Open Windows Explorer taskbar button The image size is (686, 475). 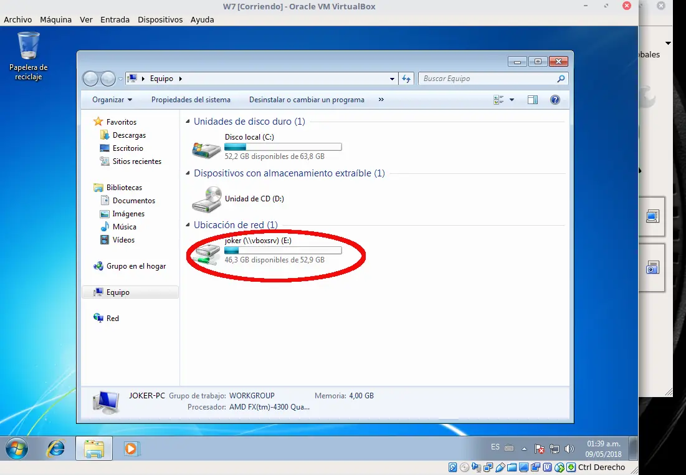94,449
